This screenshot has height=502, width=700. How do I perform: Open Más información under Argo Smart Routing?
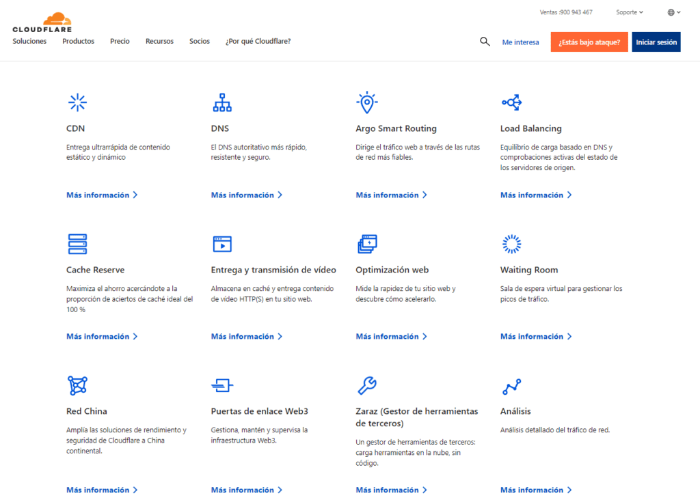pyautogui.click(x=391, y=195)
